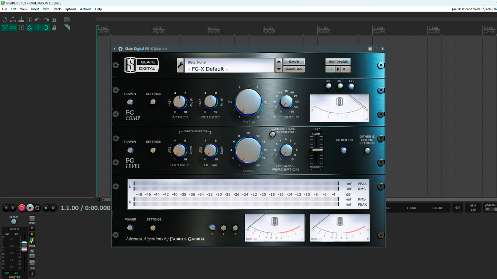The height and width of the screenshot is (279, 497).
Task: Select the IN meter source button
Action: pos(328,86)
